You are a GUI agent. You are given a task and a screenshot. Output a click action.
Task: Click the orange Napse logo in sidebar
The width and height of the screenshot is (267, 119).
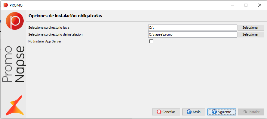pos(15,105)
